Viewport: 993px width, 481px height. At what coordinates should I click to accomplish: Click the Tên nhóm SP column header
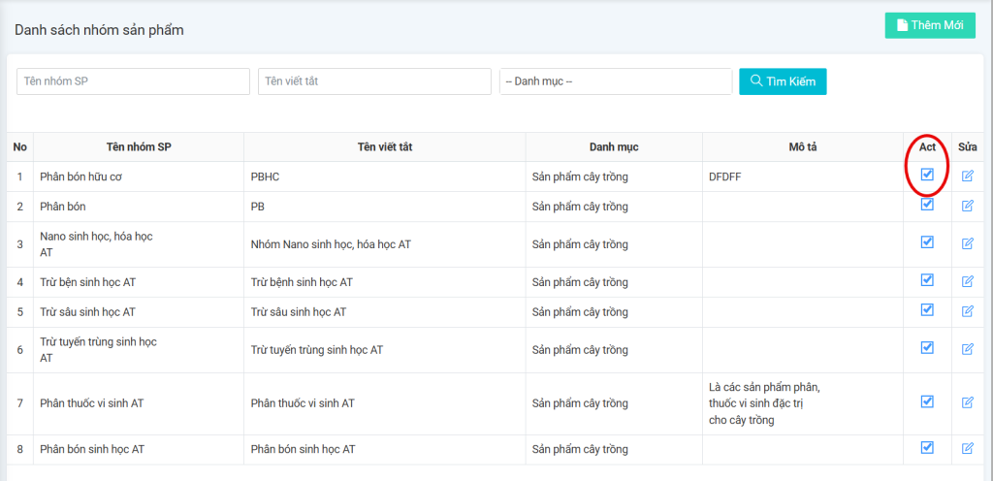pos(139,147)
